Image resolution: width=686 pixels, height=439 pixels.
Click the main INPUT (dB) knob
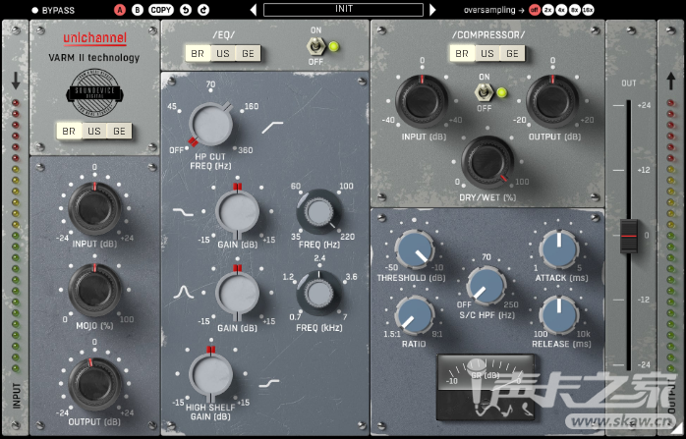(94, 208)
